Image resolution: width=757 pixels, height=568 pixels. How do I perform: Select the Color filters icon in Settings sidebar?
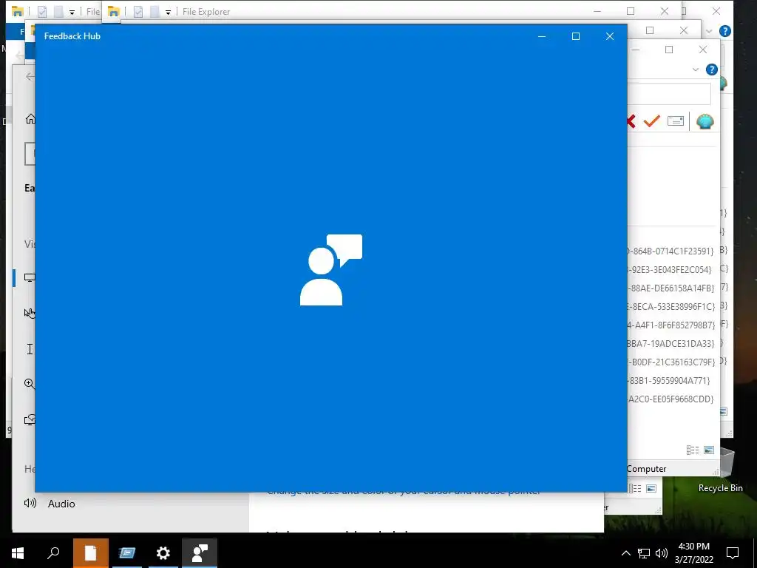[x=30, y=420]
